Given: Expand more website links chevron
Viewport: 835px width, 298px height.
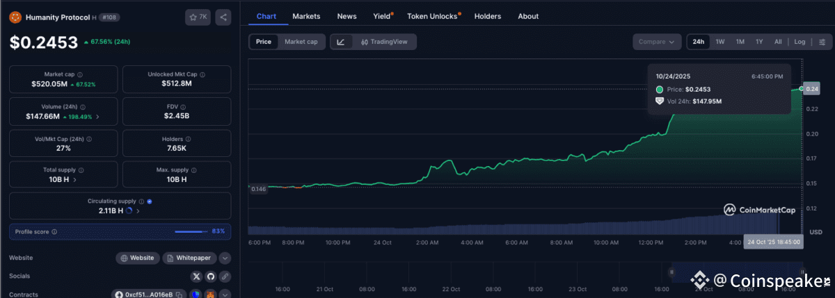Looking at the screenshot, I should pyautogui.click(x=225, y=258).
